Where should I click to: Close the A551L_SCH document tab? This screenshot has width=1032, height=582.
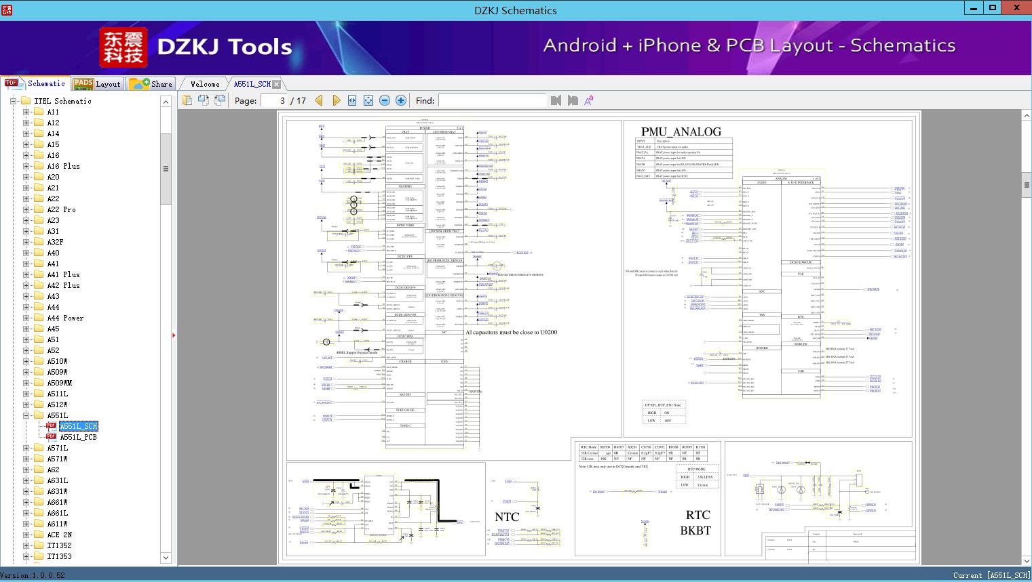point(276,85)
